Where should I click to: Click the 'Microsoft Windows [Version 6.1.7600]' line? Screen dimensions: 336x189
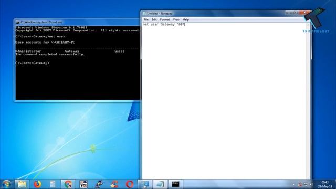[x=51, y=28]
